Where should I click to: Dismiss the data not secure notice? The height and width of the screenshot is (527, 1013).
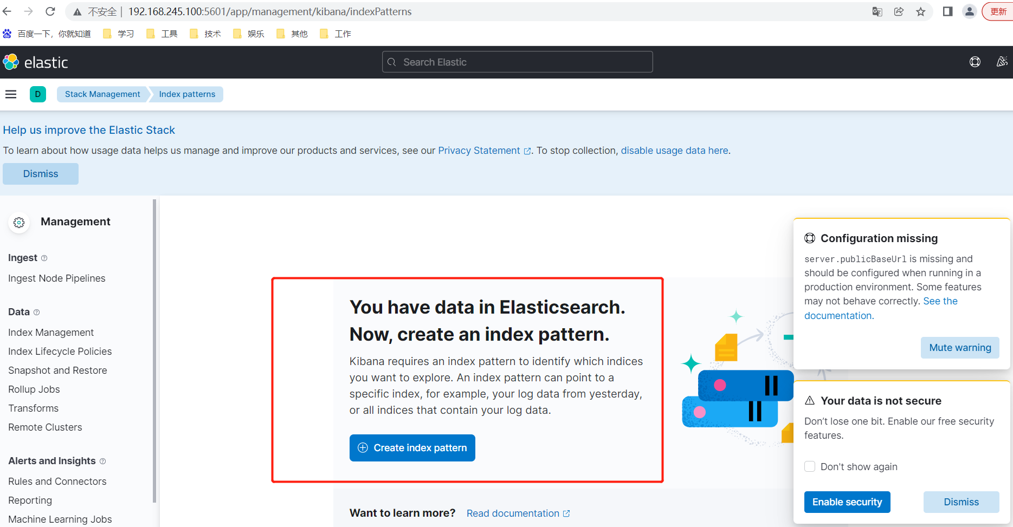962,502
